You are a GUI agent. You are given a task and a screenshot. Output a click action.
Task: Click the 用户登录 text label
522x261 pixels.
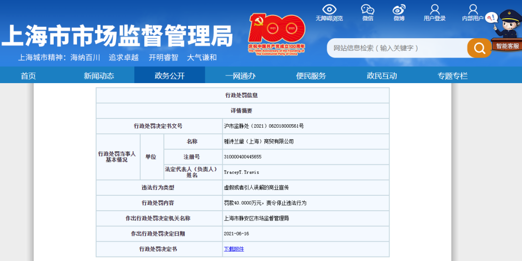pyautogui.click(x=435, y=19)
